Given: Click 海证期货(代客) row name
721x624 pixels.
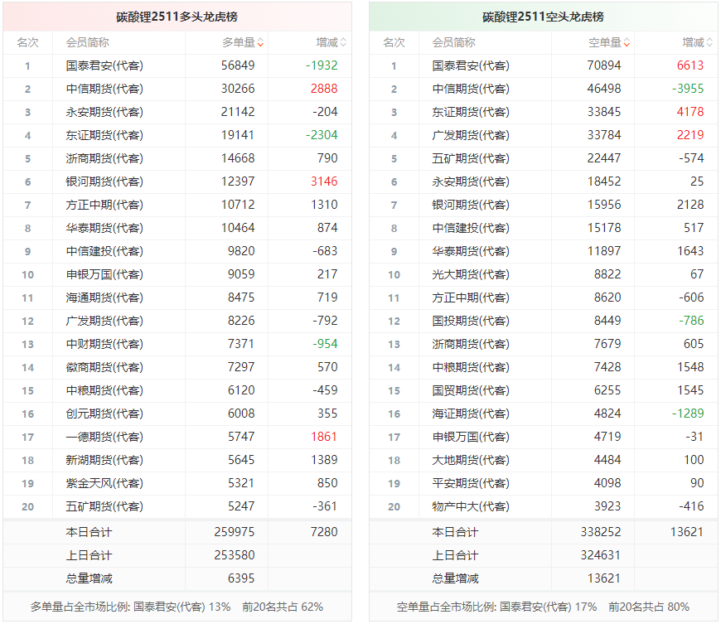Looking at the screenshot, I should tap(471, 414).
